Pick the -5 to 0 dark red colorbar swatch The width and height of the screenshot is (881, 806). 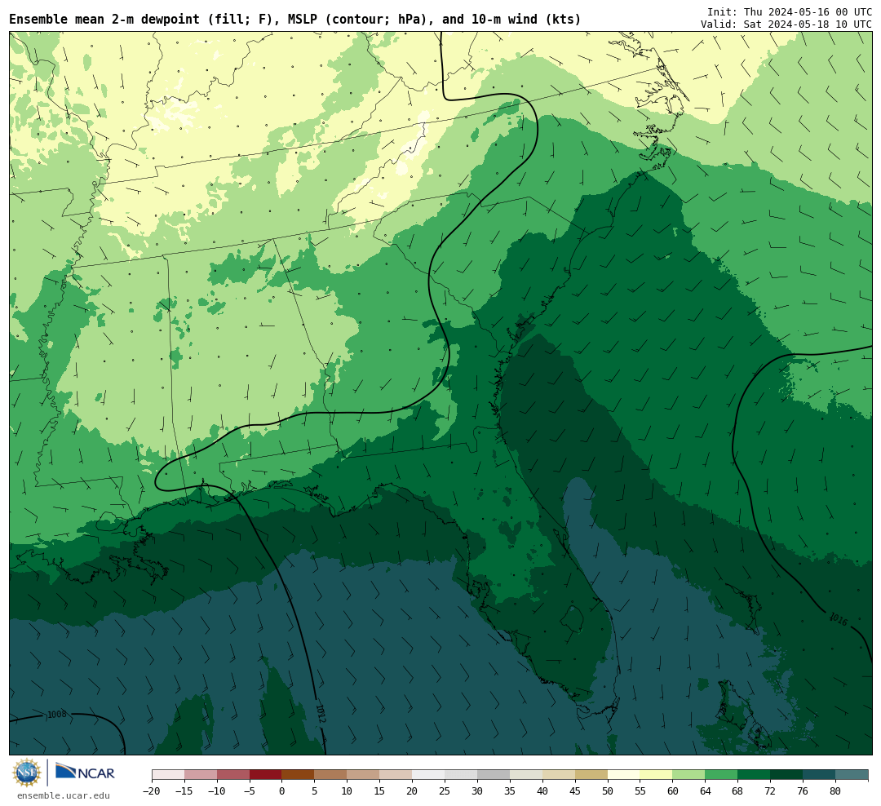click(265, 775)
